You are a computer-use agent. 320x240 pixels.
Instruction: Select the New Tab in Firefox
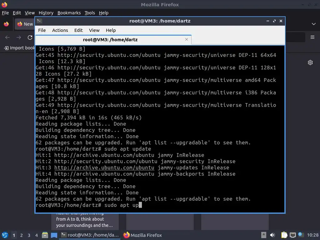coord(25,24)
